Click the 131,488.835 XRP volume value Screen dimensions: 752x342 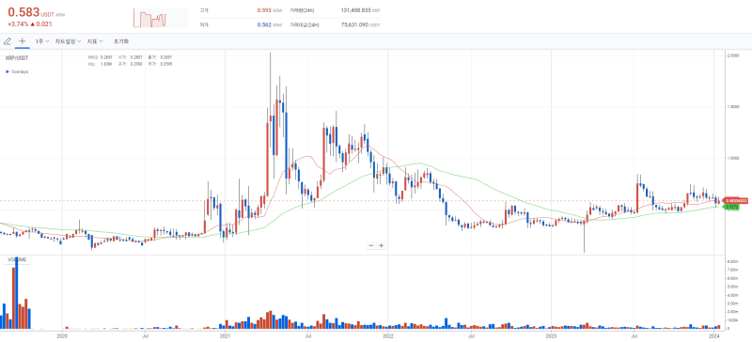(356, 10)
